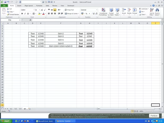
Task: Select the W3 sheet tab
Action: 16,109
